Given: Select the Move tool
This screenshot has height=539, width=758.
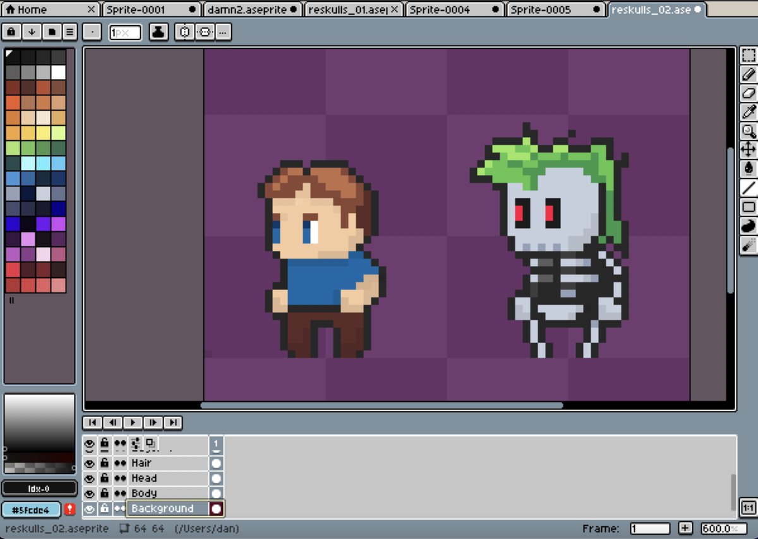Looking at the screenshot, I should click(749, 149).
